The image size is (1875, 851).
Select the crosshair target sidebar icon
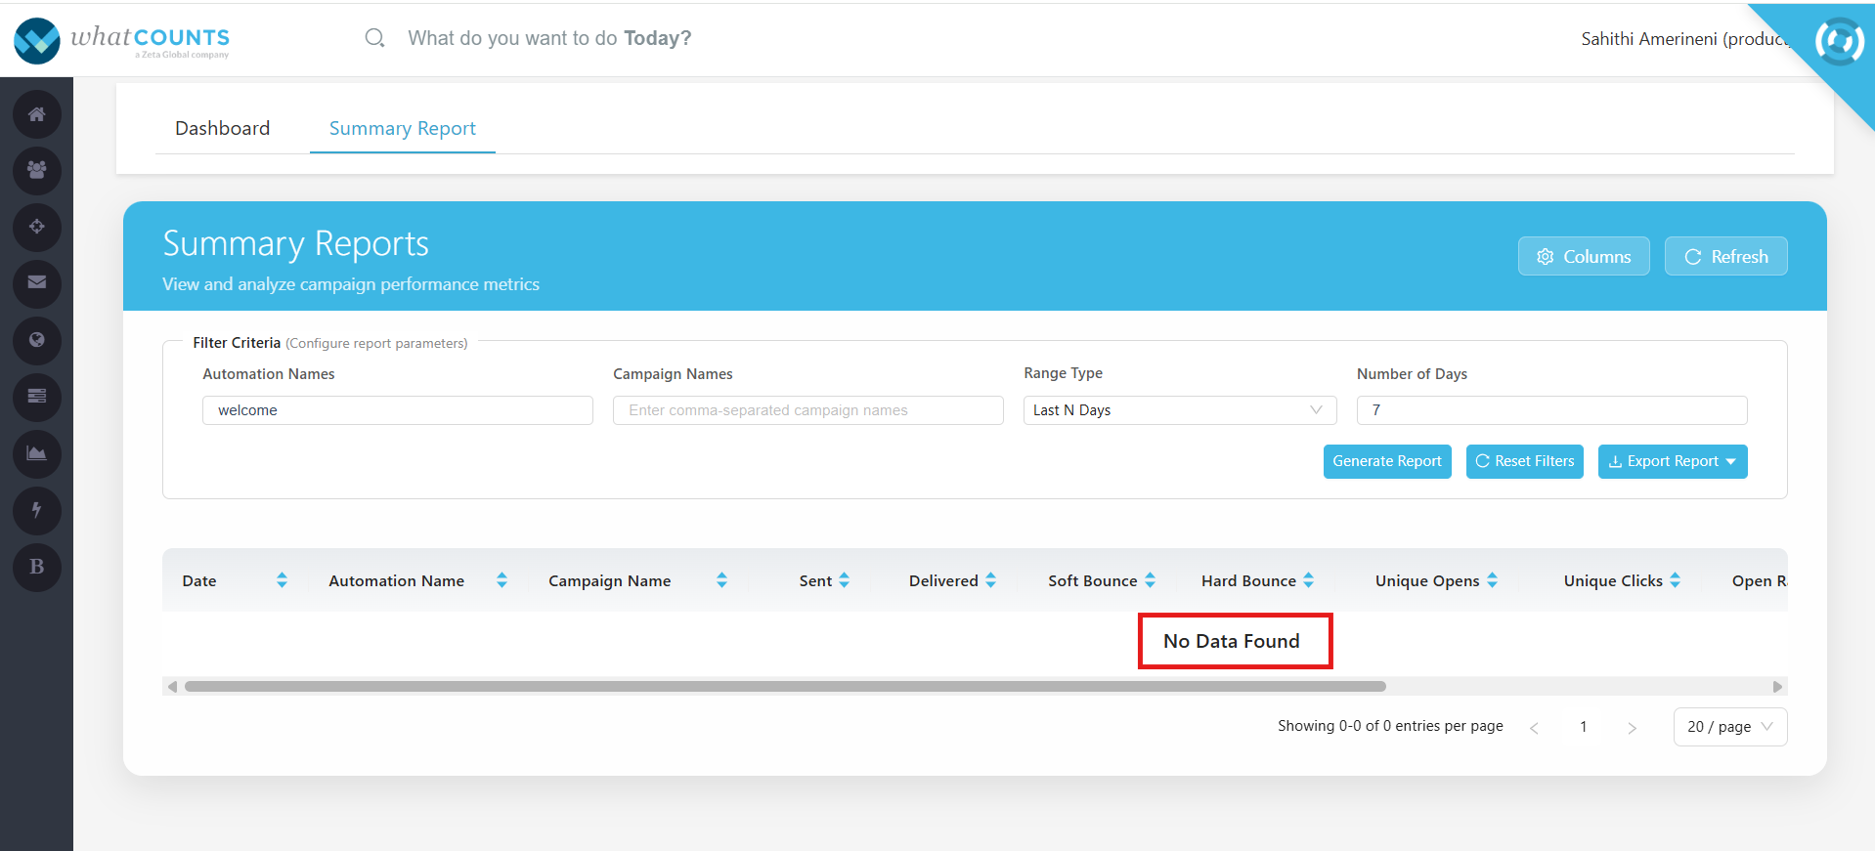coord(37,228)
